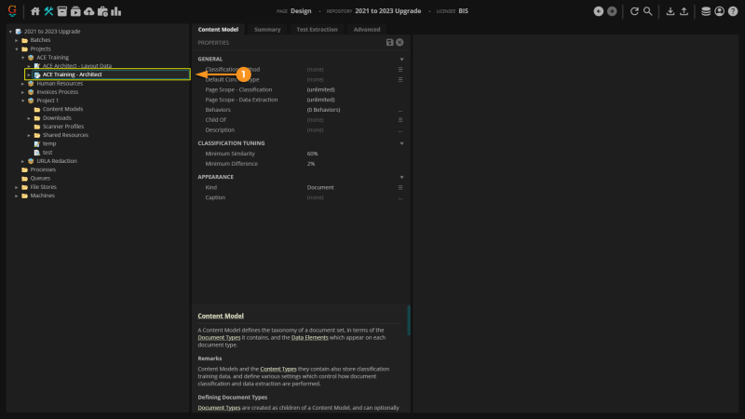745x419 pixels.
Task: Switch to the Test Extraction tab
Action: 317,30
